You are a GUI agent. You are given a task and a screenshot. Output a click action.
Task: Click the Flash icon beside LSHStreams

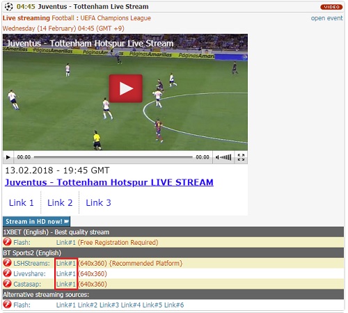pyautogui.click(x=8, y=263)
